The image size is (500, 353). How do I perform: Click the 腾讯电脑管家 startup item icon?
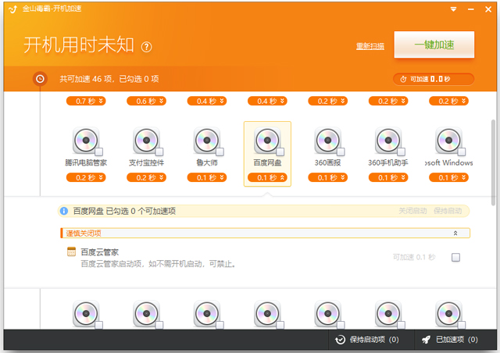(x=84, y=141)
